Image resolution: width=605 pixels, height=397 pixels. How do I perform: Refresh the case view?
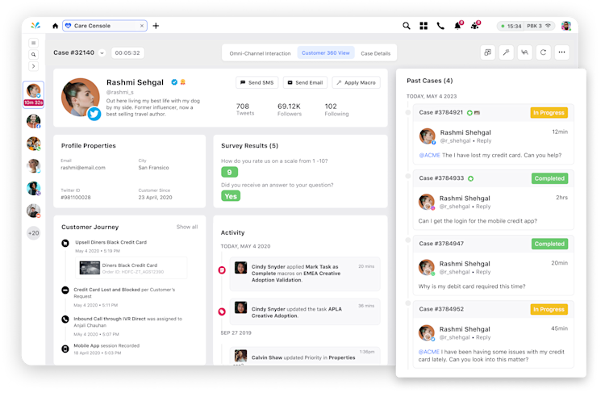click(x=543, y=52)
